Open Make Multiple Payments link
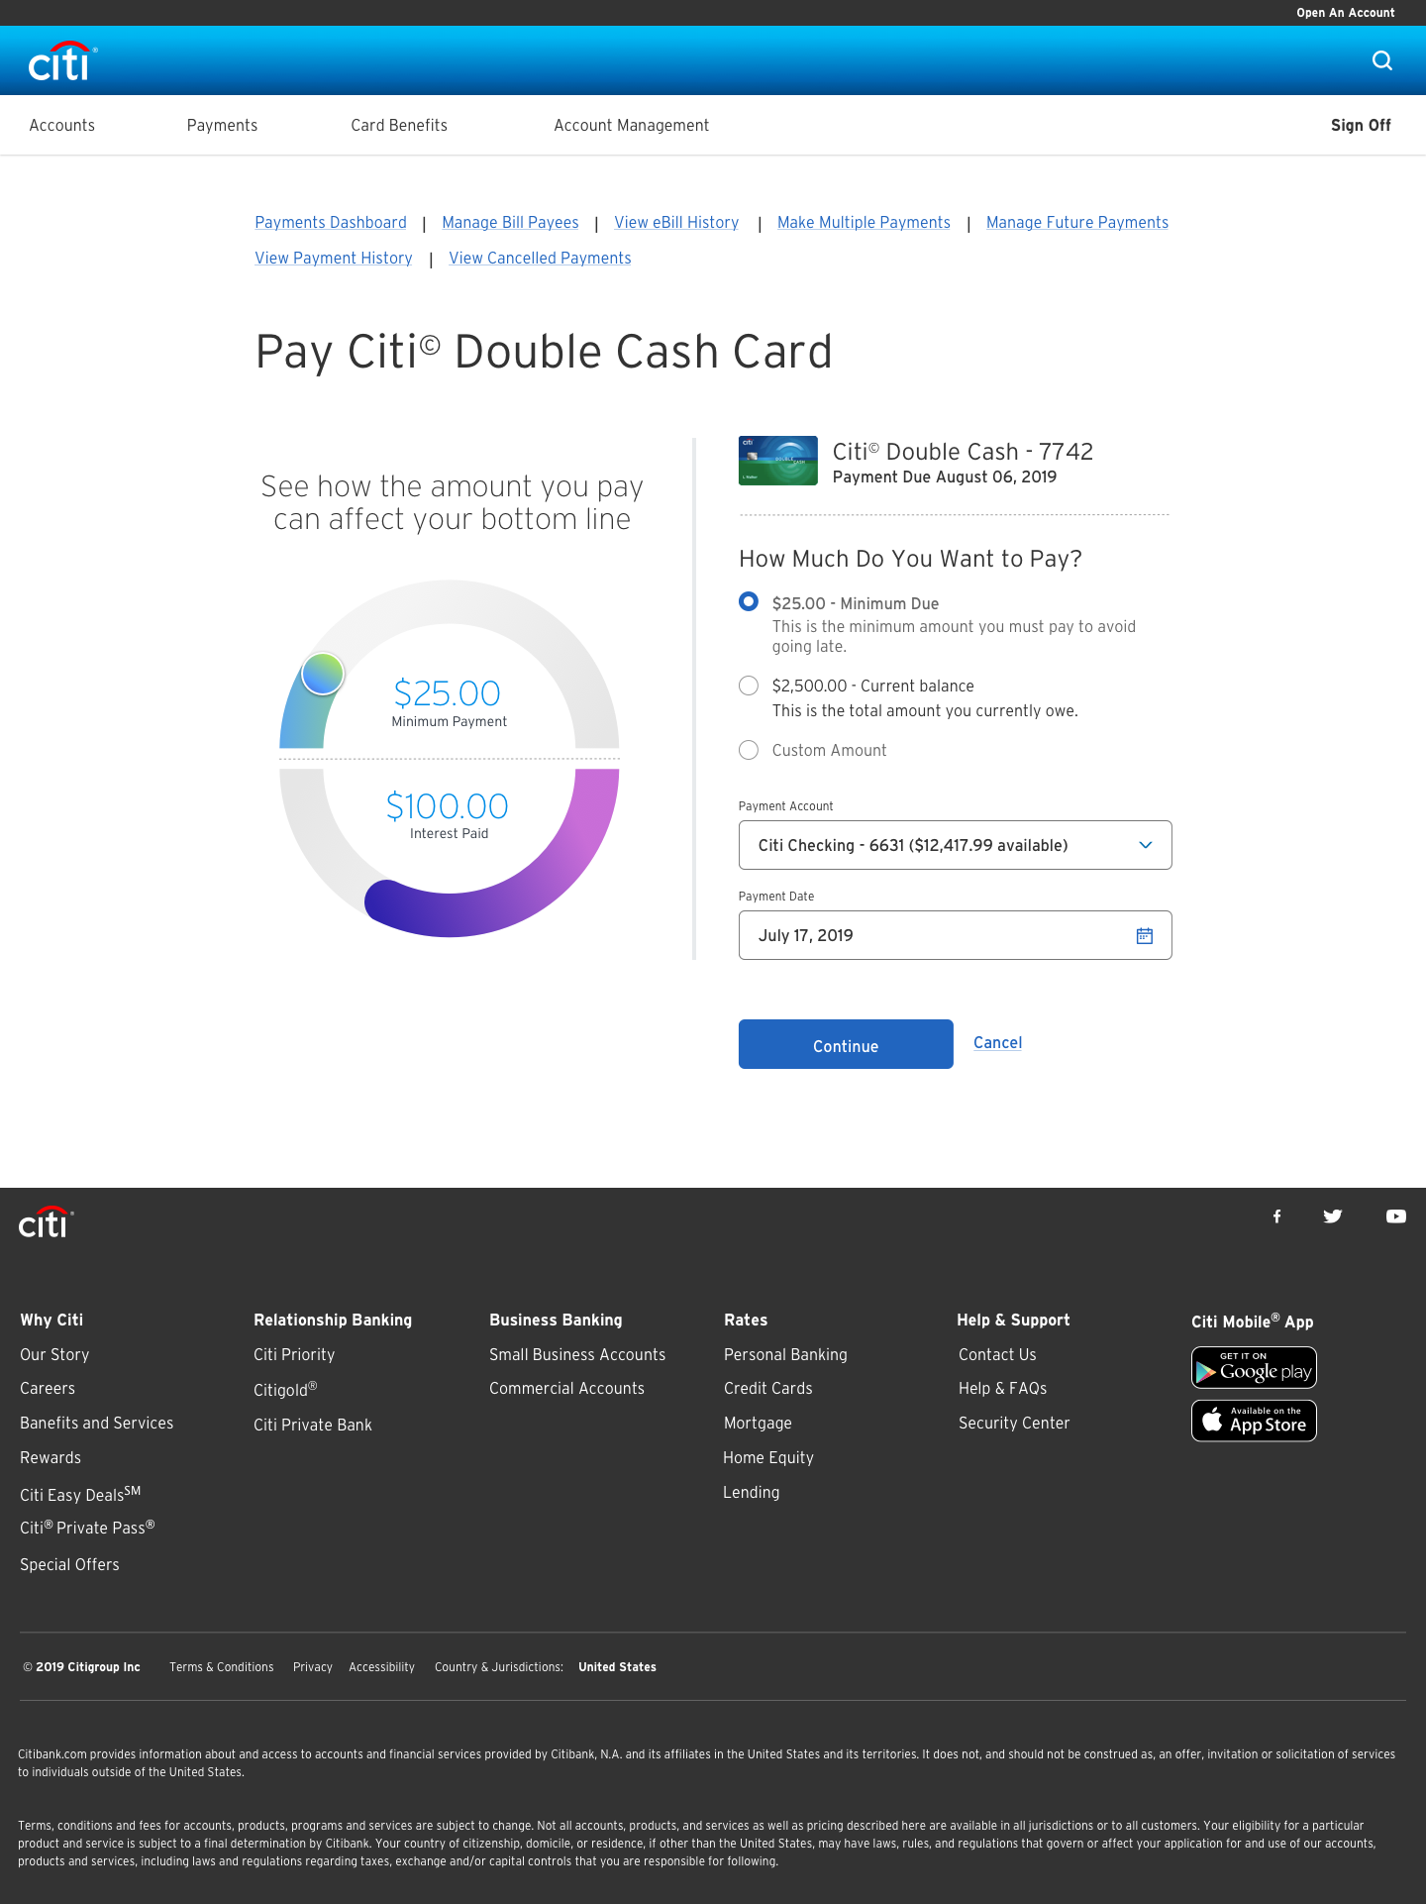Viewport: 1426px width, 1904px height. [x=864, y=222]
